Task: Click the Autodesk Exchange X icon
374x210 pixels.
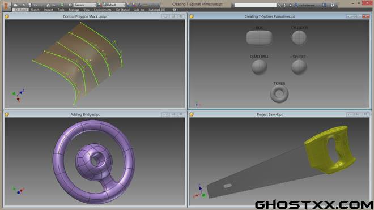Action: tap(324, 5)
